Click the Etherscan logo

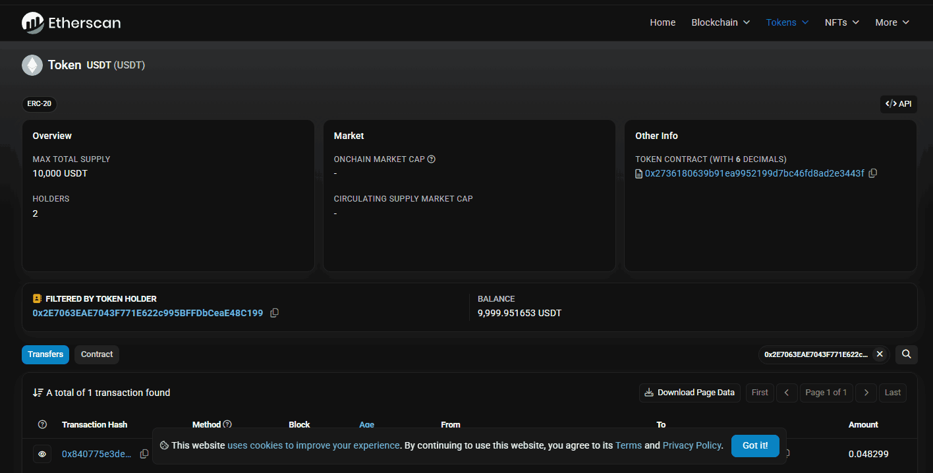coord(71,23)
